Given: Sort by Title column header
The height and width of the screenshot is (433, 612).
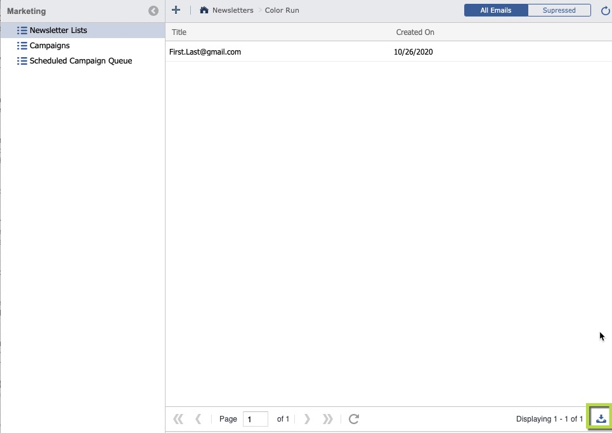Looking at the screenshot, I should (x=179, y=32).
